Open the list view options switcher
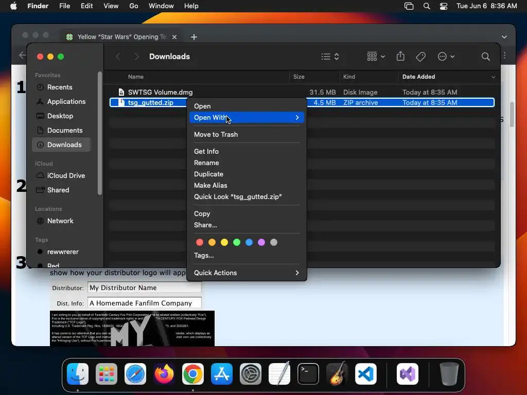 tap(330, 57)
